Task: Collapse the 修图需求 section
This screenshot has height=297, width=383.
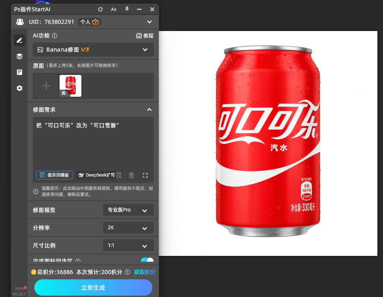Action: [x=149, y=110]
